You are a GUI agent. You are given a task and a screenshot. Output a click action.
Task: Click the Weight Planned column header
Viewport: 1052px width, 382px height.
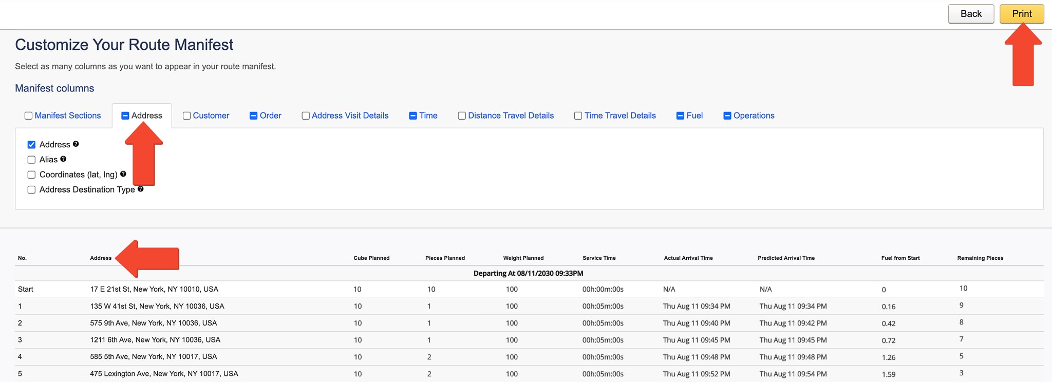click(523, 258)
